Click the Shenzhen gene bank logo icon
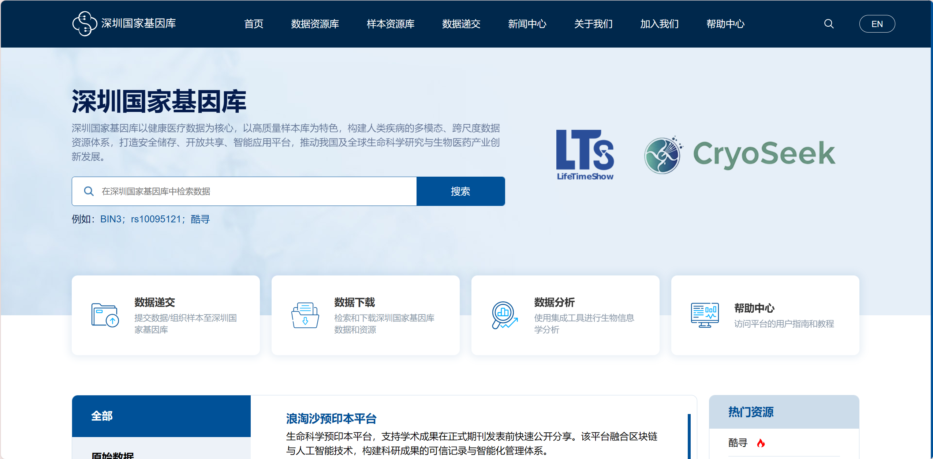This screenshot has height=459, width=933. click(85, 24)
